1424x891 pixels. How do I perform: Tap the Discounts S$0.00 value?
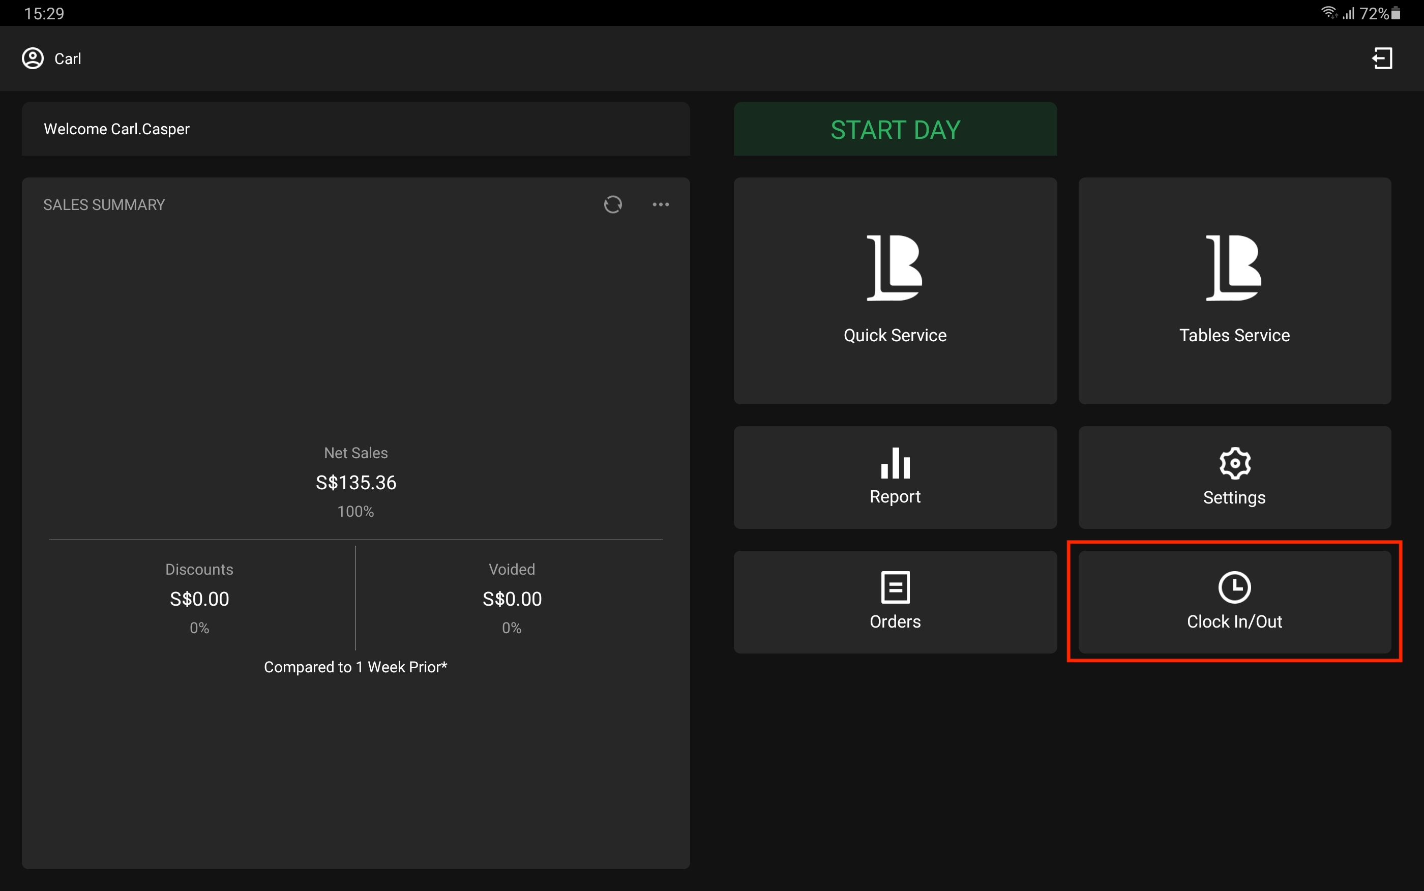pyautogui.click(x=199, y=599)
